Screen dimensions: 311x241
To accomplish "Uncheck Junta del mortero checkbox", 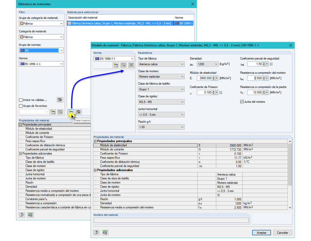I will pyautogui.click(x=242, y=102).
